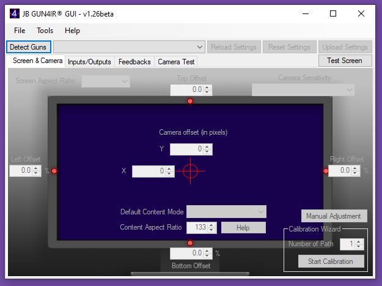
Task: Click Start Calibration button
Action: 331,262
